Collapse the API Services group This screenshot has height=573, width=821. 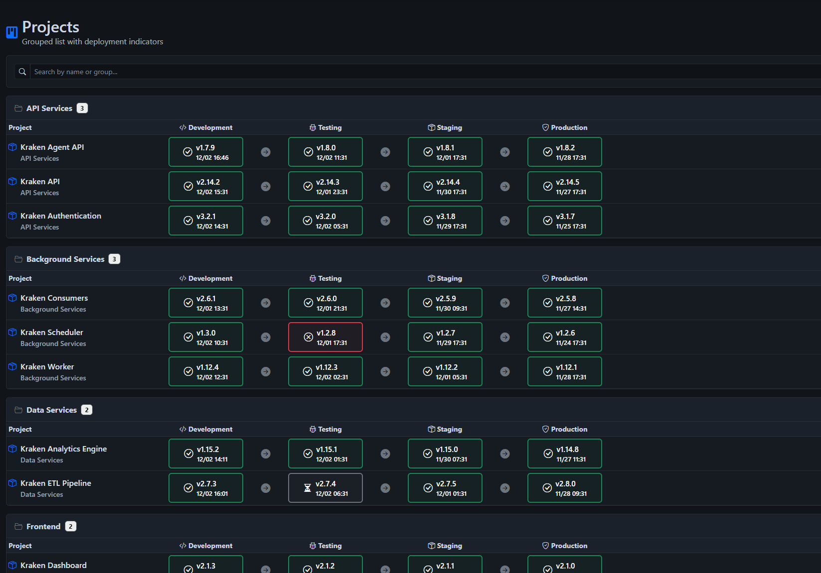(49, 108)
